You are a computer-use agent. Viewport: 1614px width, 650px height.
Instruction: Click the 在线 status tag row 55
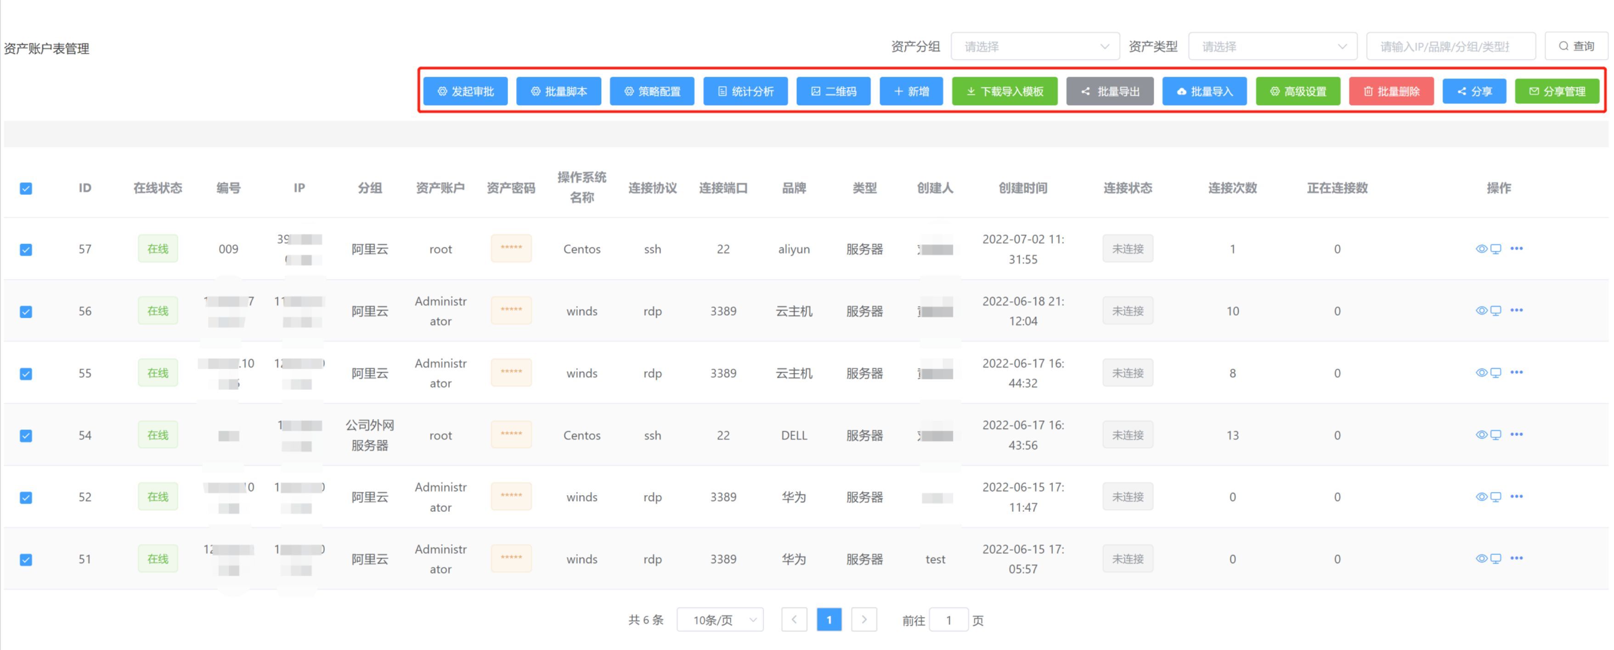pos(158,373)
